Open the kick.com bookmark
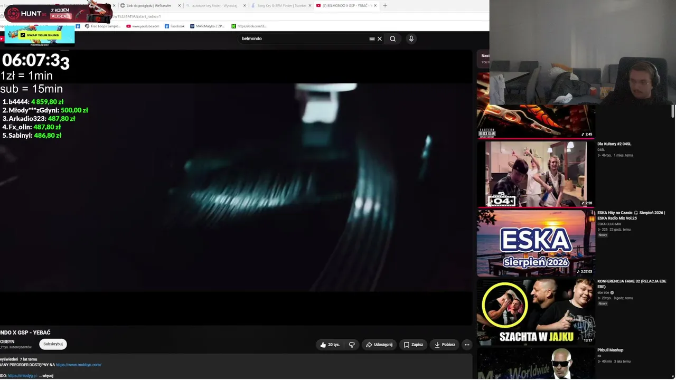The image size is (676, 380). [249, 26]
